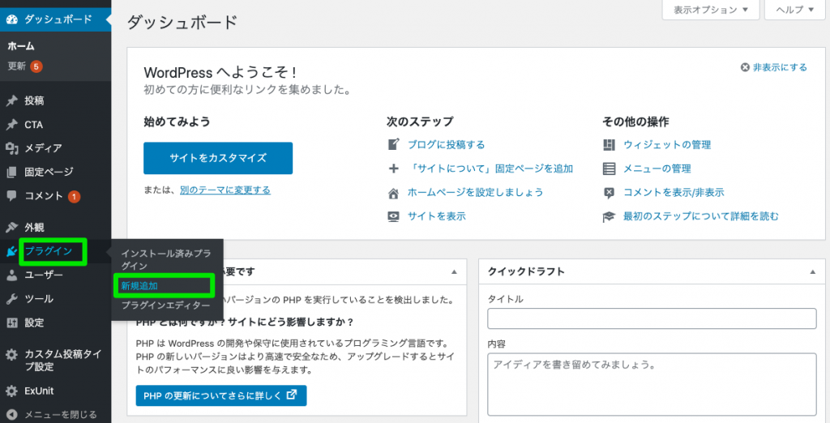Viewport: 830px width, 423px height.
Task: Click the user icon beside ユーザー
Action: (11, 276)
